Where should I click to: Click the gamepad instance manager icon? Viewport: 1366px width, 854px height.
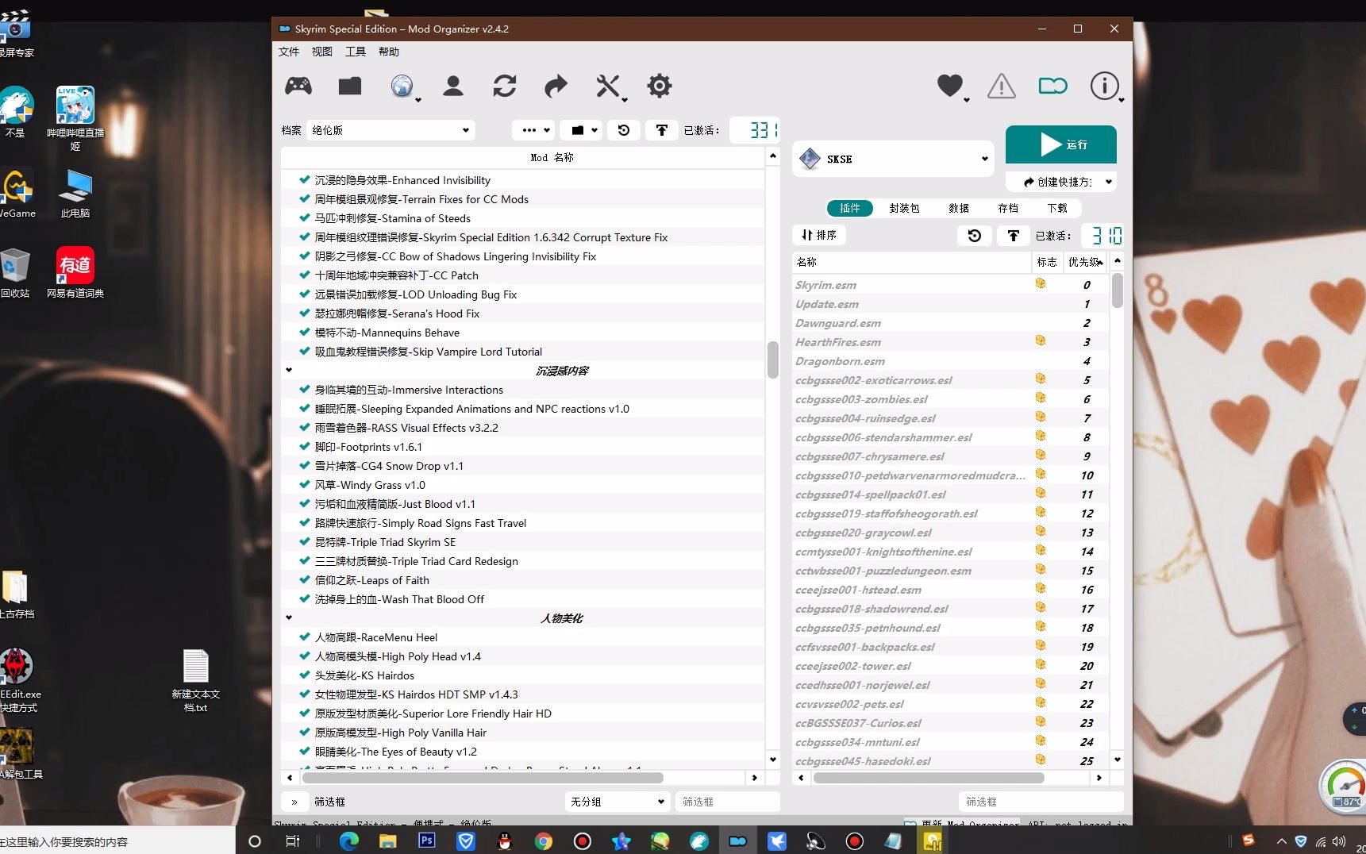298,86
